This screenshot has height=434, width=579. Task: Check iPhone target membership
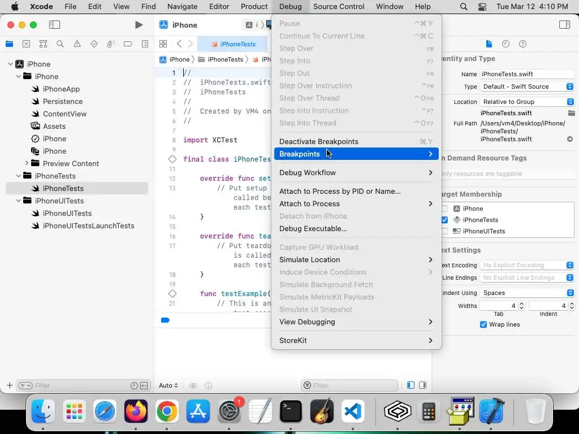click(x=444, y=209)
